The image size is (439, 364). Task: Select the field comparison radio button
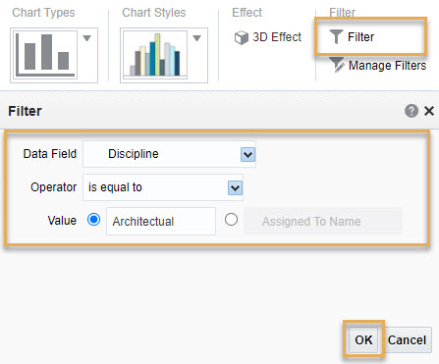point(231,220)
